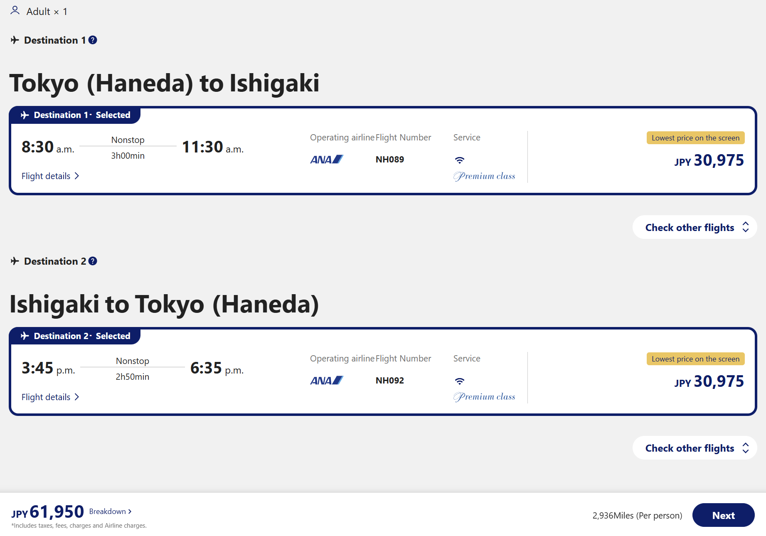This screenshot has width=766, height=536.
Task: Click the Premium class logo for NH092
Action: tap(484, 397)
